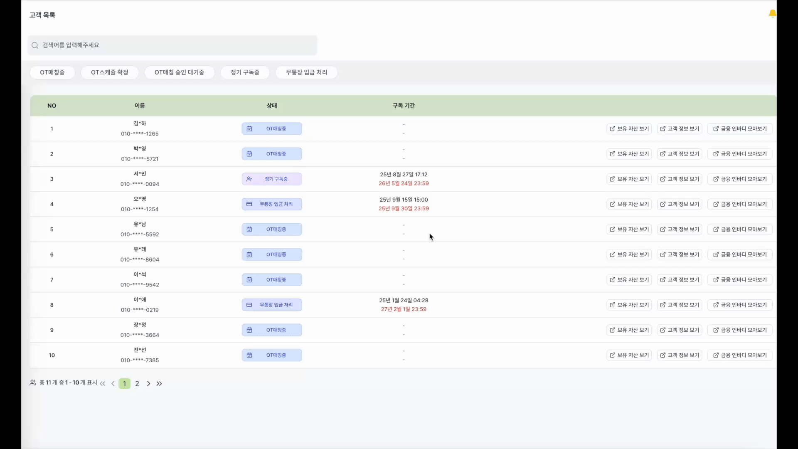Viewport: 798px width, 449px height.
Task: Click card icon in 오*영 status badge
Action: [x=249, y=204]
